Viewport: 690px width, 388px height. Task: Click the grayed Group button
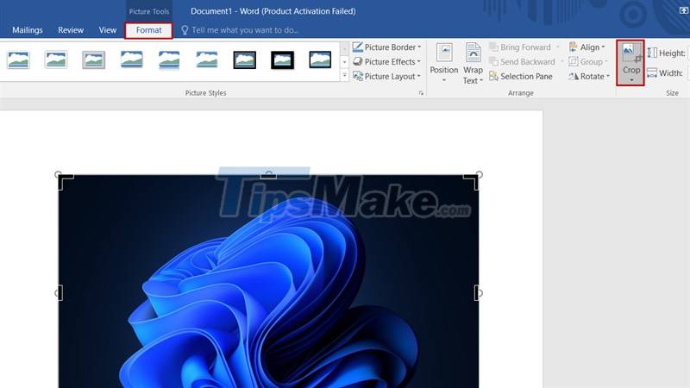[x=588, y=61]
